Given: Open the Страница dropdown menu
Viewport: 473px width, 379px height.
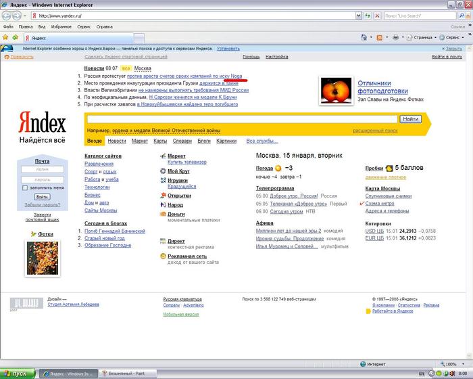Looking at the screenshot, I should coord(422,37).
